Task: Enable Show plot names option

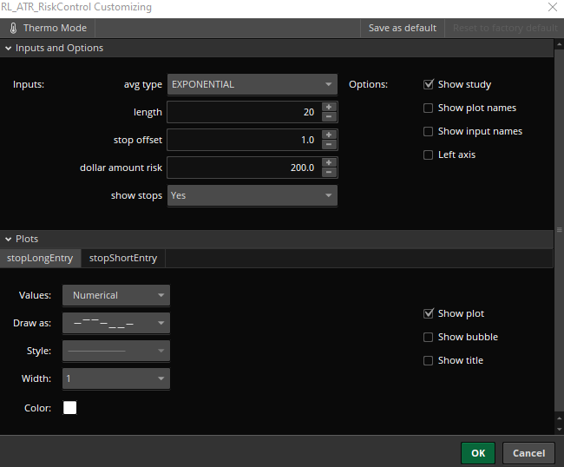Action: point(429,109)
